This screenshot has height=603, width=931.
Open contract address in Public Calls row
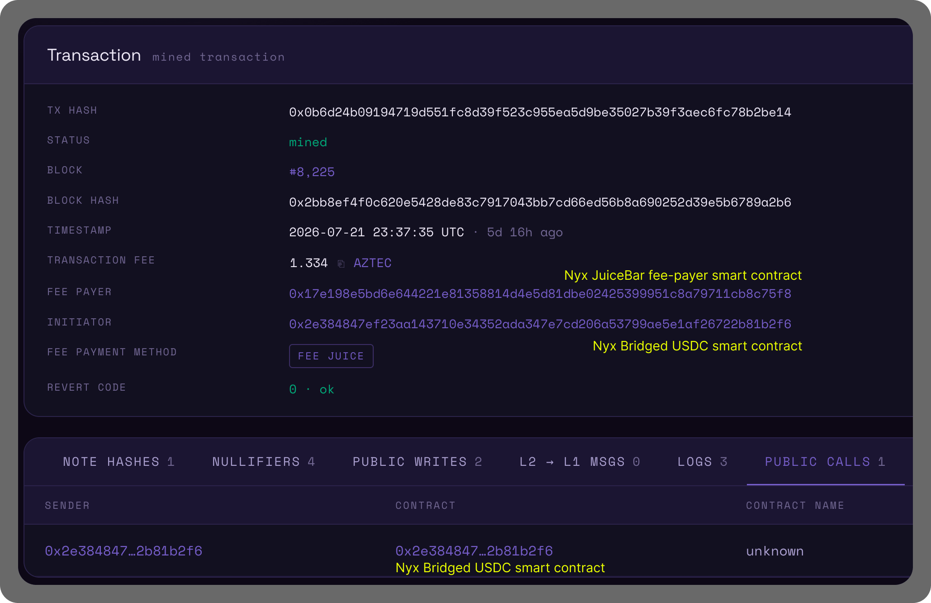474,551
